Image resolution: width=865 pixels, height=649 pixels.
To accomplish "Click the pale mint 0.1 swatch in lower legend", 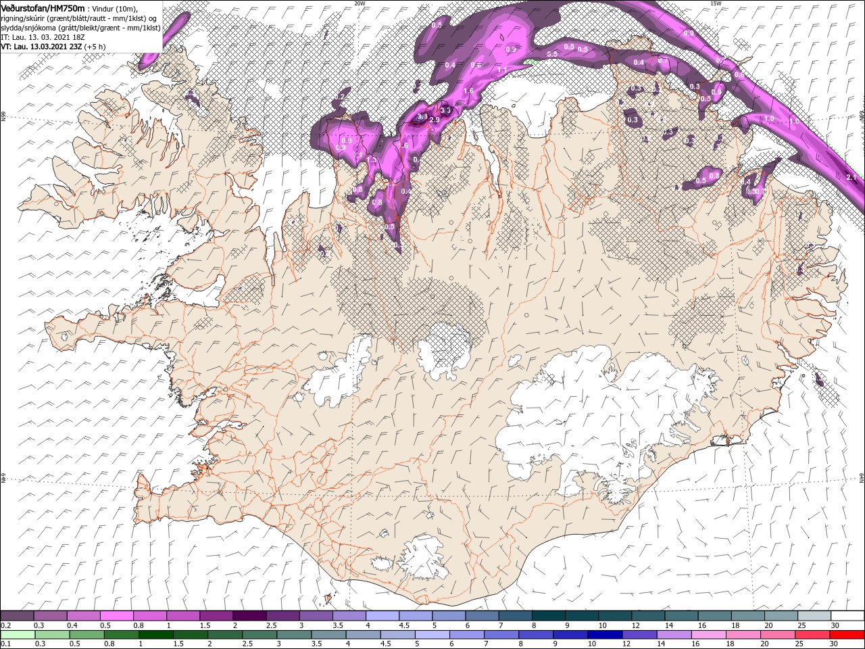I will pos(18,635).
